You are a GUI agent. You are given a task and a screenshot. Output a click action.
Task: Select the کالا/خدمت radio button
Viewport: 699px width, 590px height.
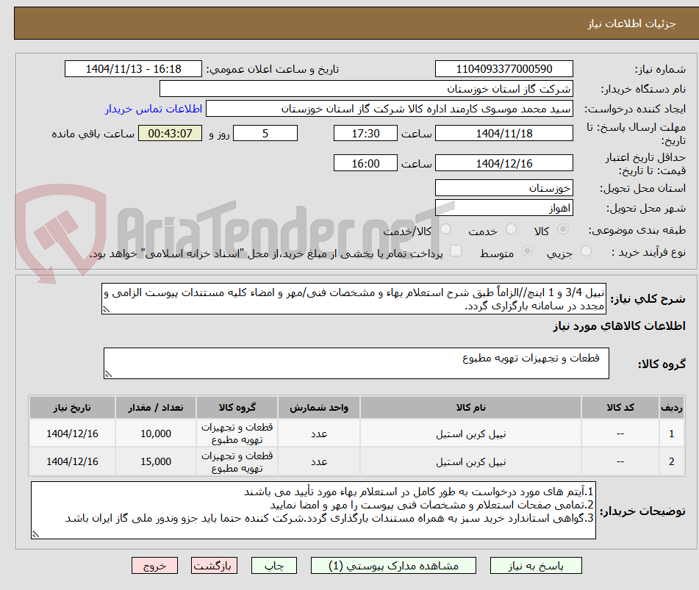click(445, 229)
